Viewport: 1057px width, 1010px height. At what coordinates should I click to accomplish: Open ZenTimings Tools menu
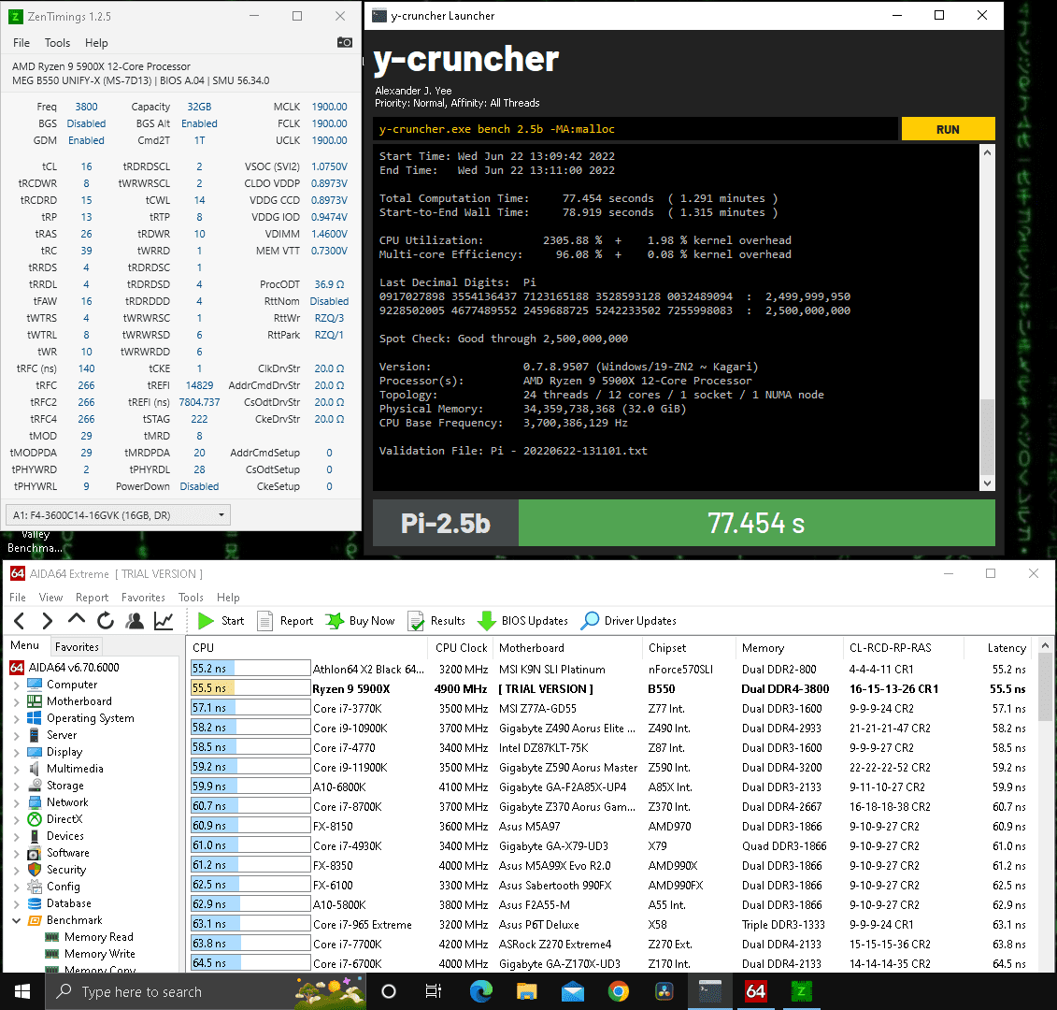point(57,42)
